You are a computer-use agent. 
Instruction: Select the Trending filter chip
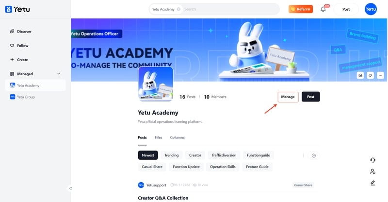[172, 155]
